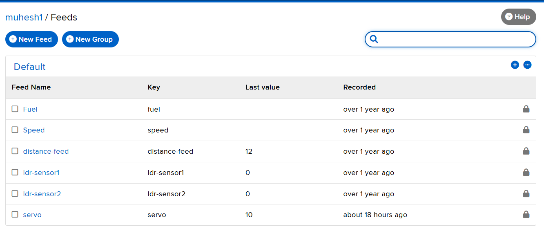Click the lock icon for Speed feed
The height and width of the screenshot is (240, 544).
click(526, 130)
